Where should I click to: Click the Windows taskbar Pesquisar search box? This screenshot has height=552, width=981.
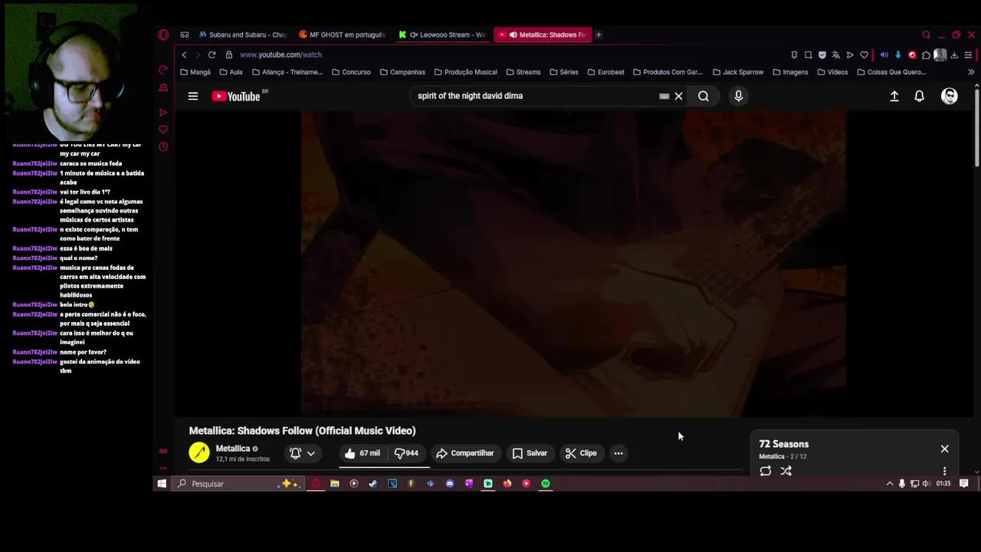pos(238,484)
